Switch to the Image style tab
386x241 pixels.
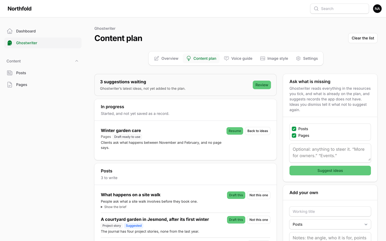(x=274, y=58)
